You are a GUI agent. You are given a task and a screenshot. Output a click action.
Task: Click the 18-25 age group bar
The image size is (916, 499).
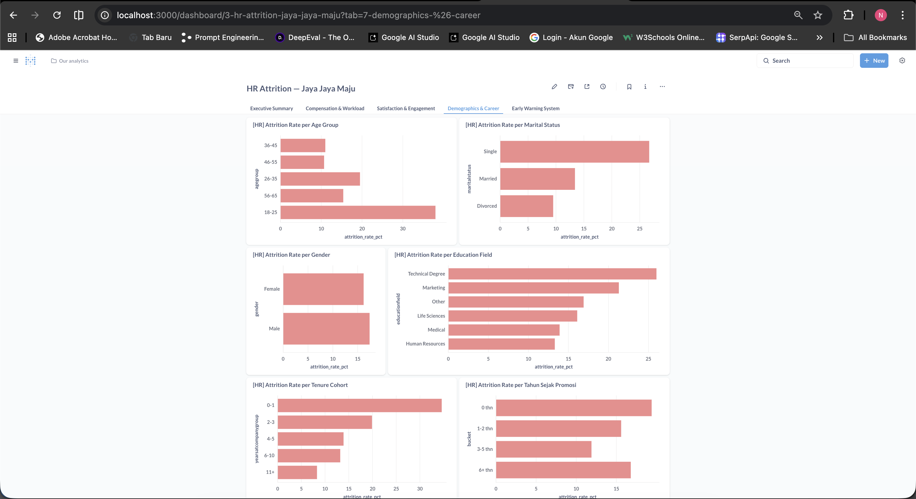tap(358, 212)
